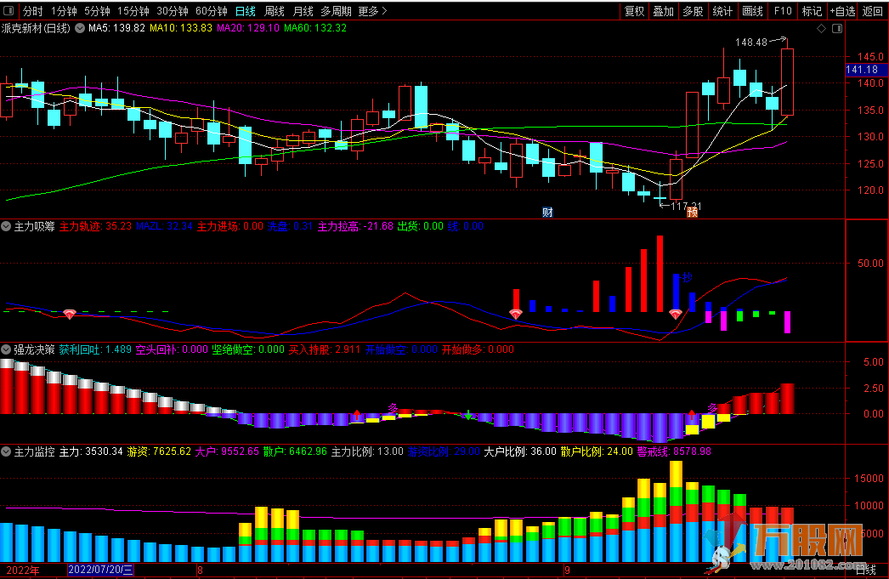The height and width of the screenshot is (579, 889).
Task: Switch to the 周线 period
Action: 275,11
